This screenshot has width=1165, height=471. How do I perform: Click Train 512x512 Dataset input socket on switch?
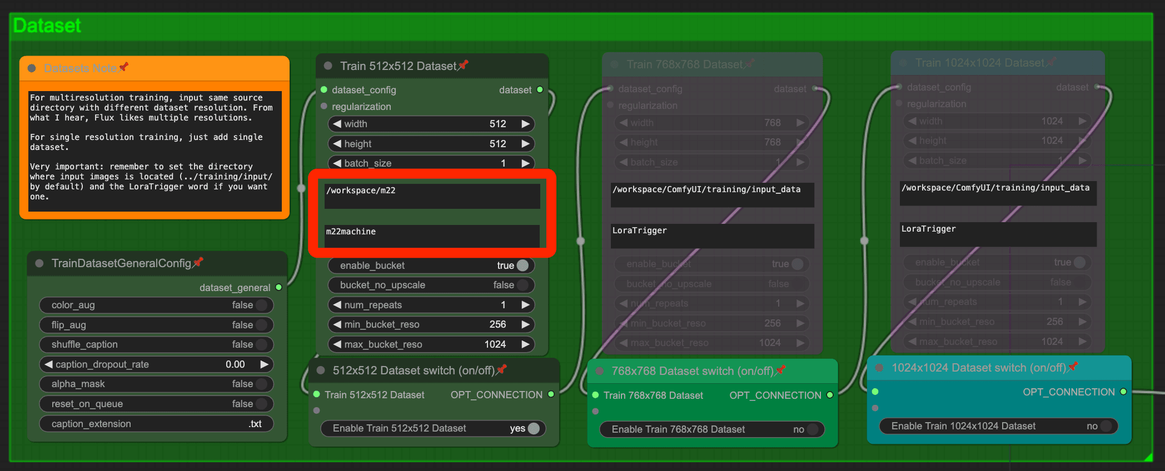316,394
